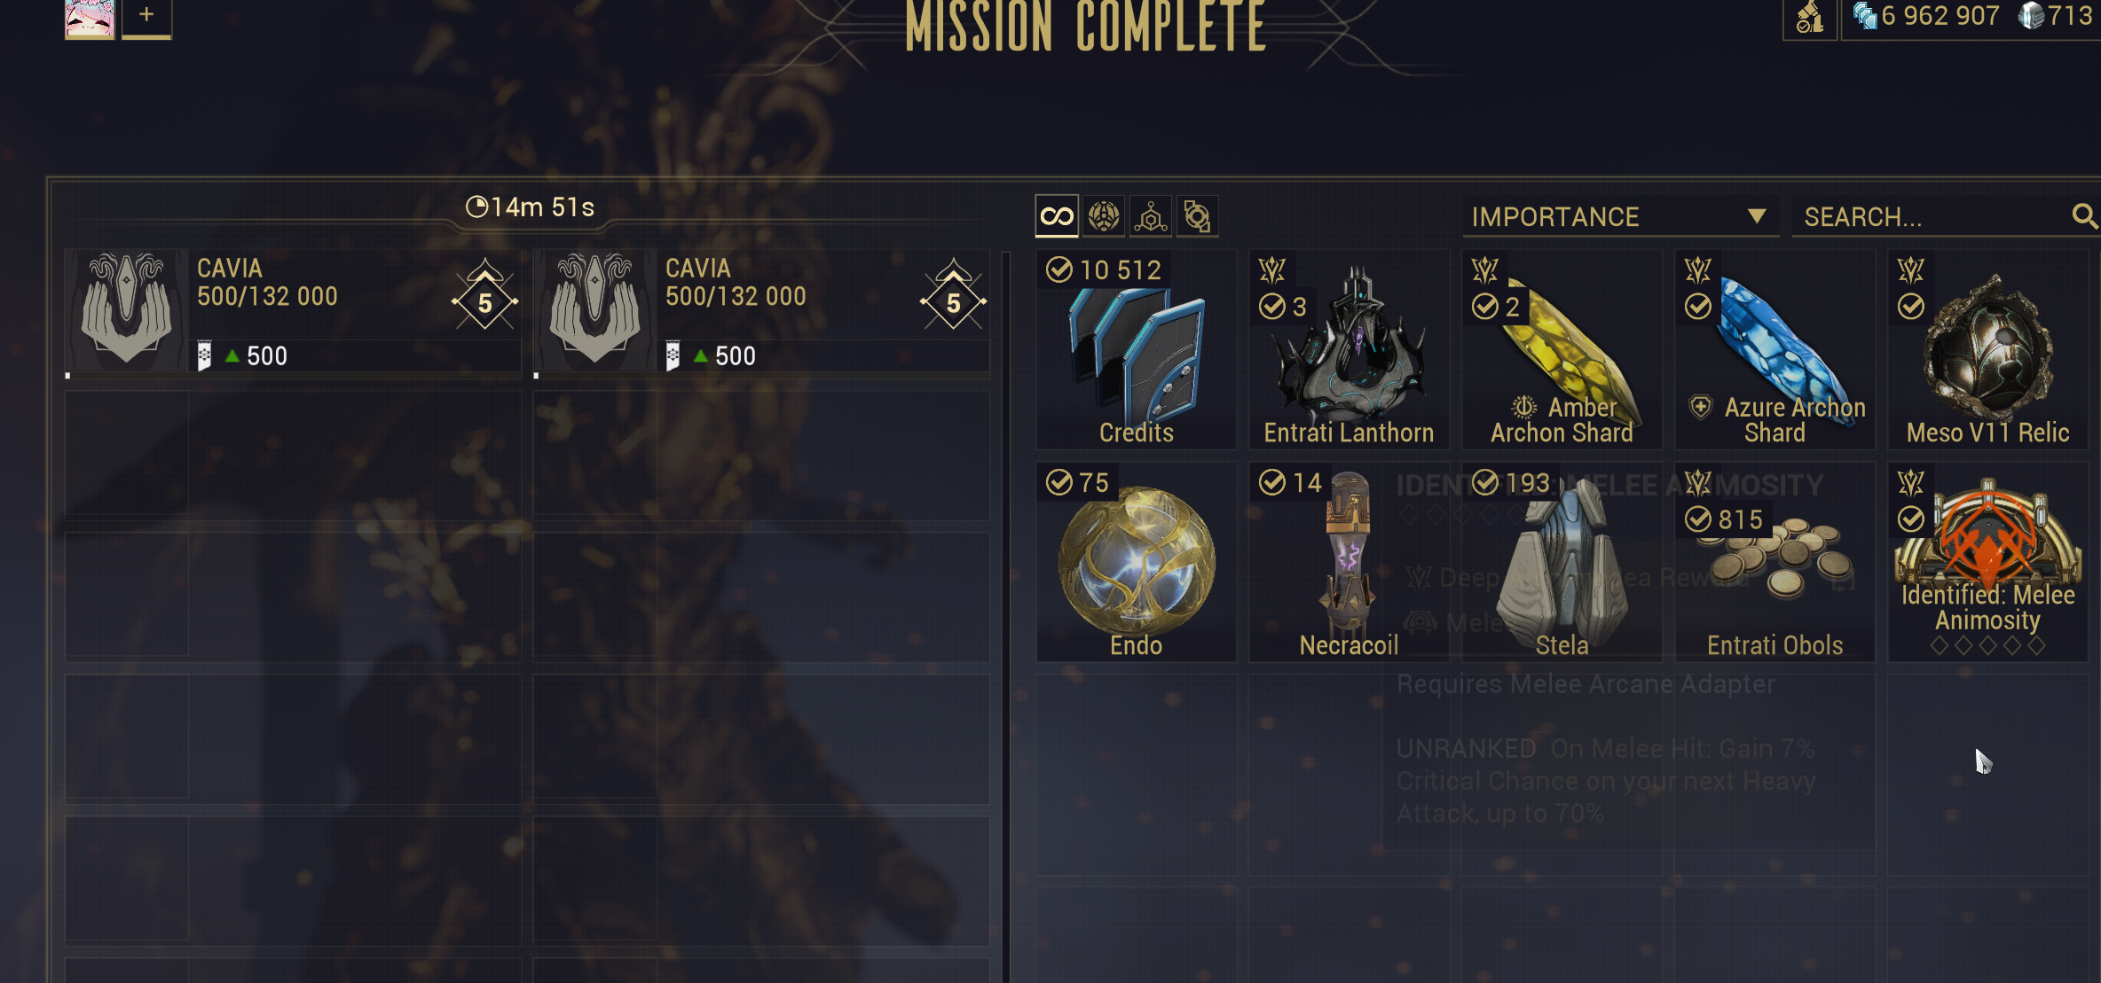Select the all-rewards infinity filter tab

1057,216
